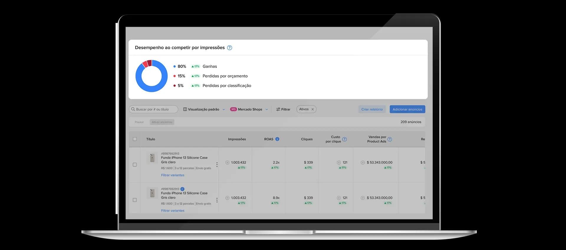The width and height of the screenshot is (566, 250).
Task: Click the Visualização padrão columns icon
Action: 185,109
